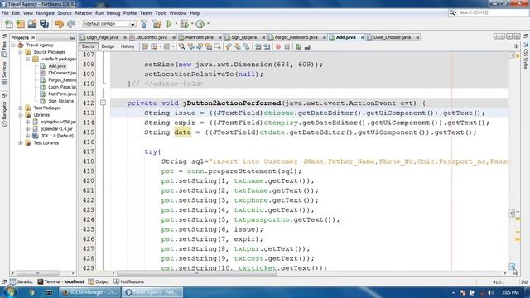Click the volume icon in system tray
530x298 pixels.
491,292
